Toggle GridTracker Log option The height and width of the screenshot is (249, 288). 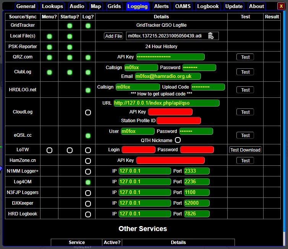click(x=88, y=26)
